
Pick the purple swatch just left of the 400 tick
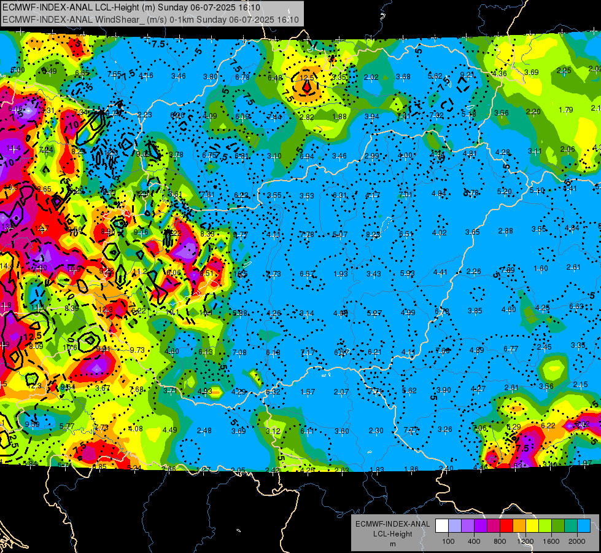coord(468,526)
